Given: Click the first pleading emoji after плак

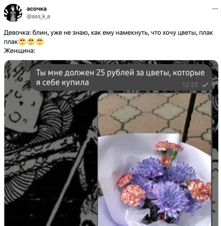Looking at the screenshot, I should point(22,42).
